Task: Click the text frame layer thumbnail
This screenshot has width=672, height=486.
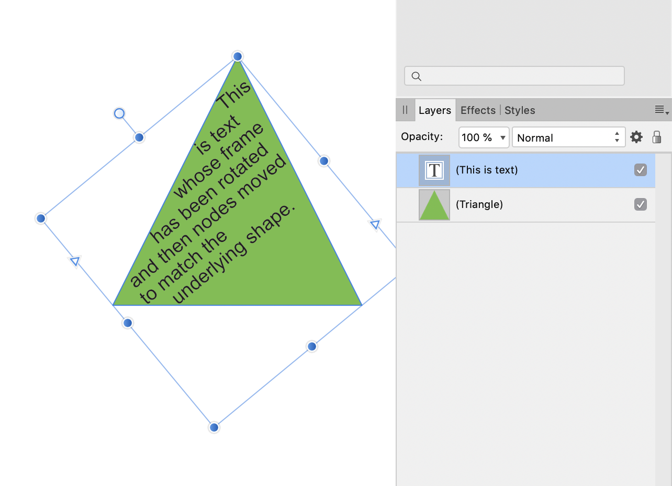Action: click(x=434, y=170)
